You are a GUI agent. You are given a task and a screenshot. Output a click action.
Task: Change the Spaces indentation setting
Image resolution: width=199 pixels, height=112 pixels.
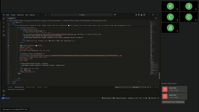(131, 98)
